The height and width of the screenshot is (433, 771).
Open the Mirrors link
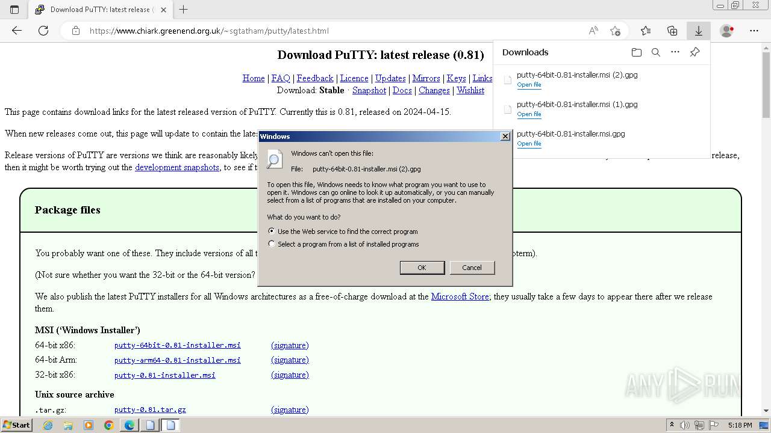[426, 78]
